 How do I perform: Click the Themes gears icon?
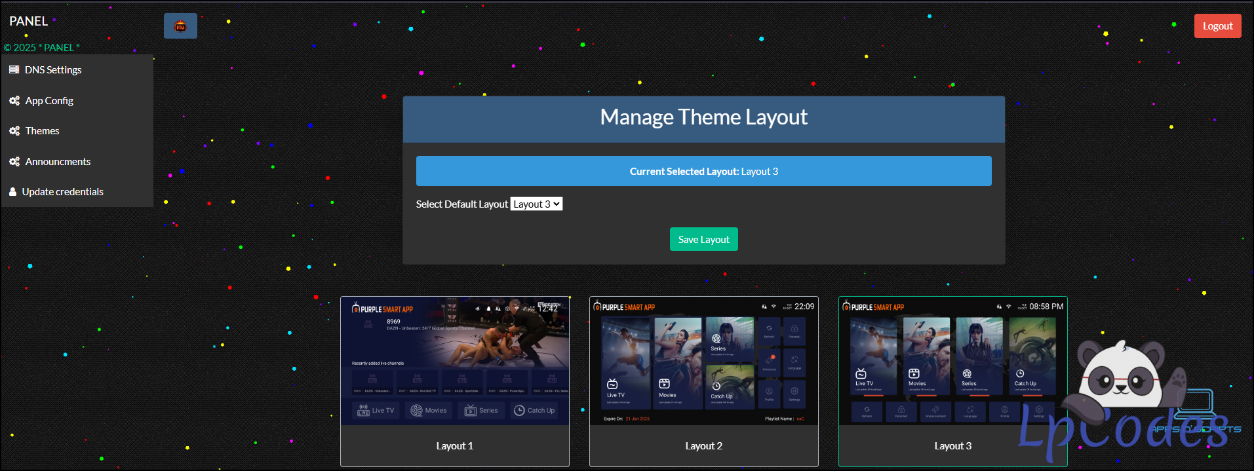14,131
